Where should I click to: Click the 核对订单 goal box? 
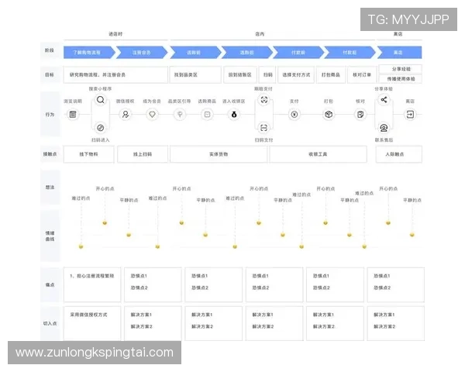362,74
